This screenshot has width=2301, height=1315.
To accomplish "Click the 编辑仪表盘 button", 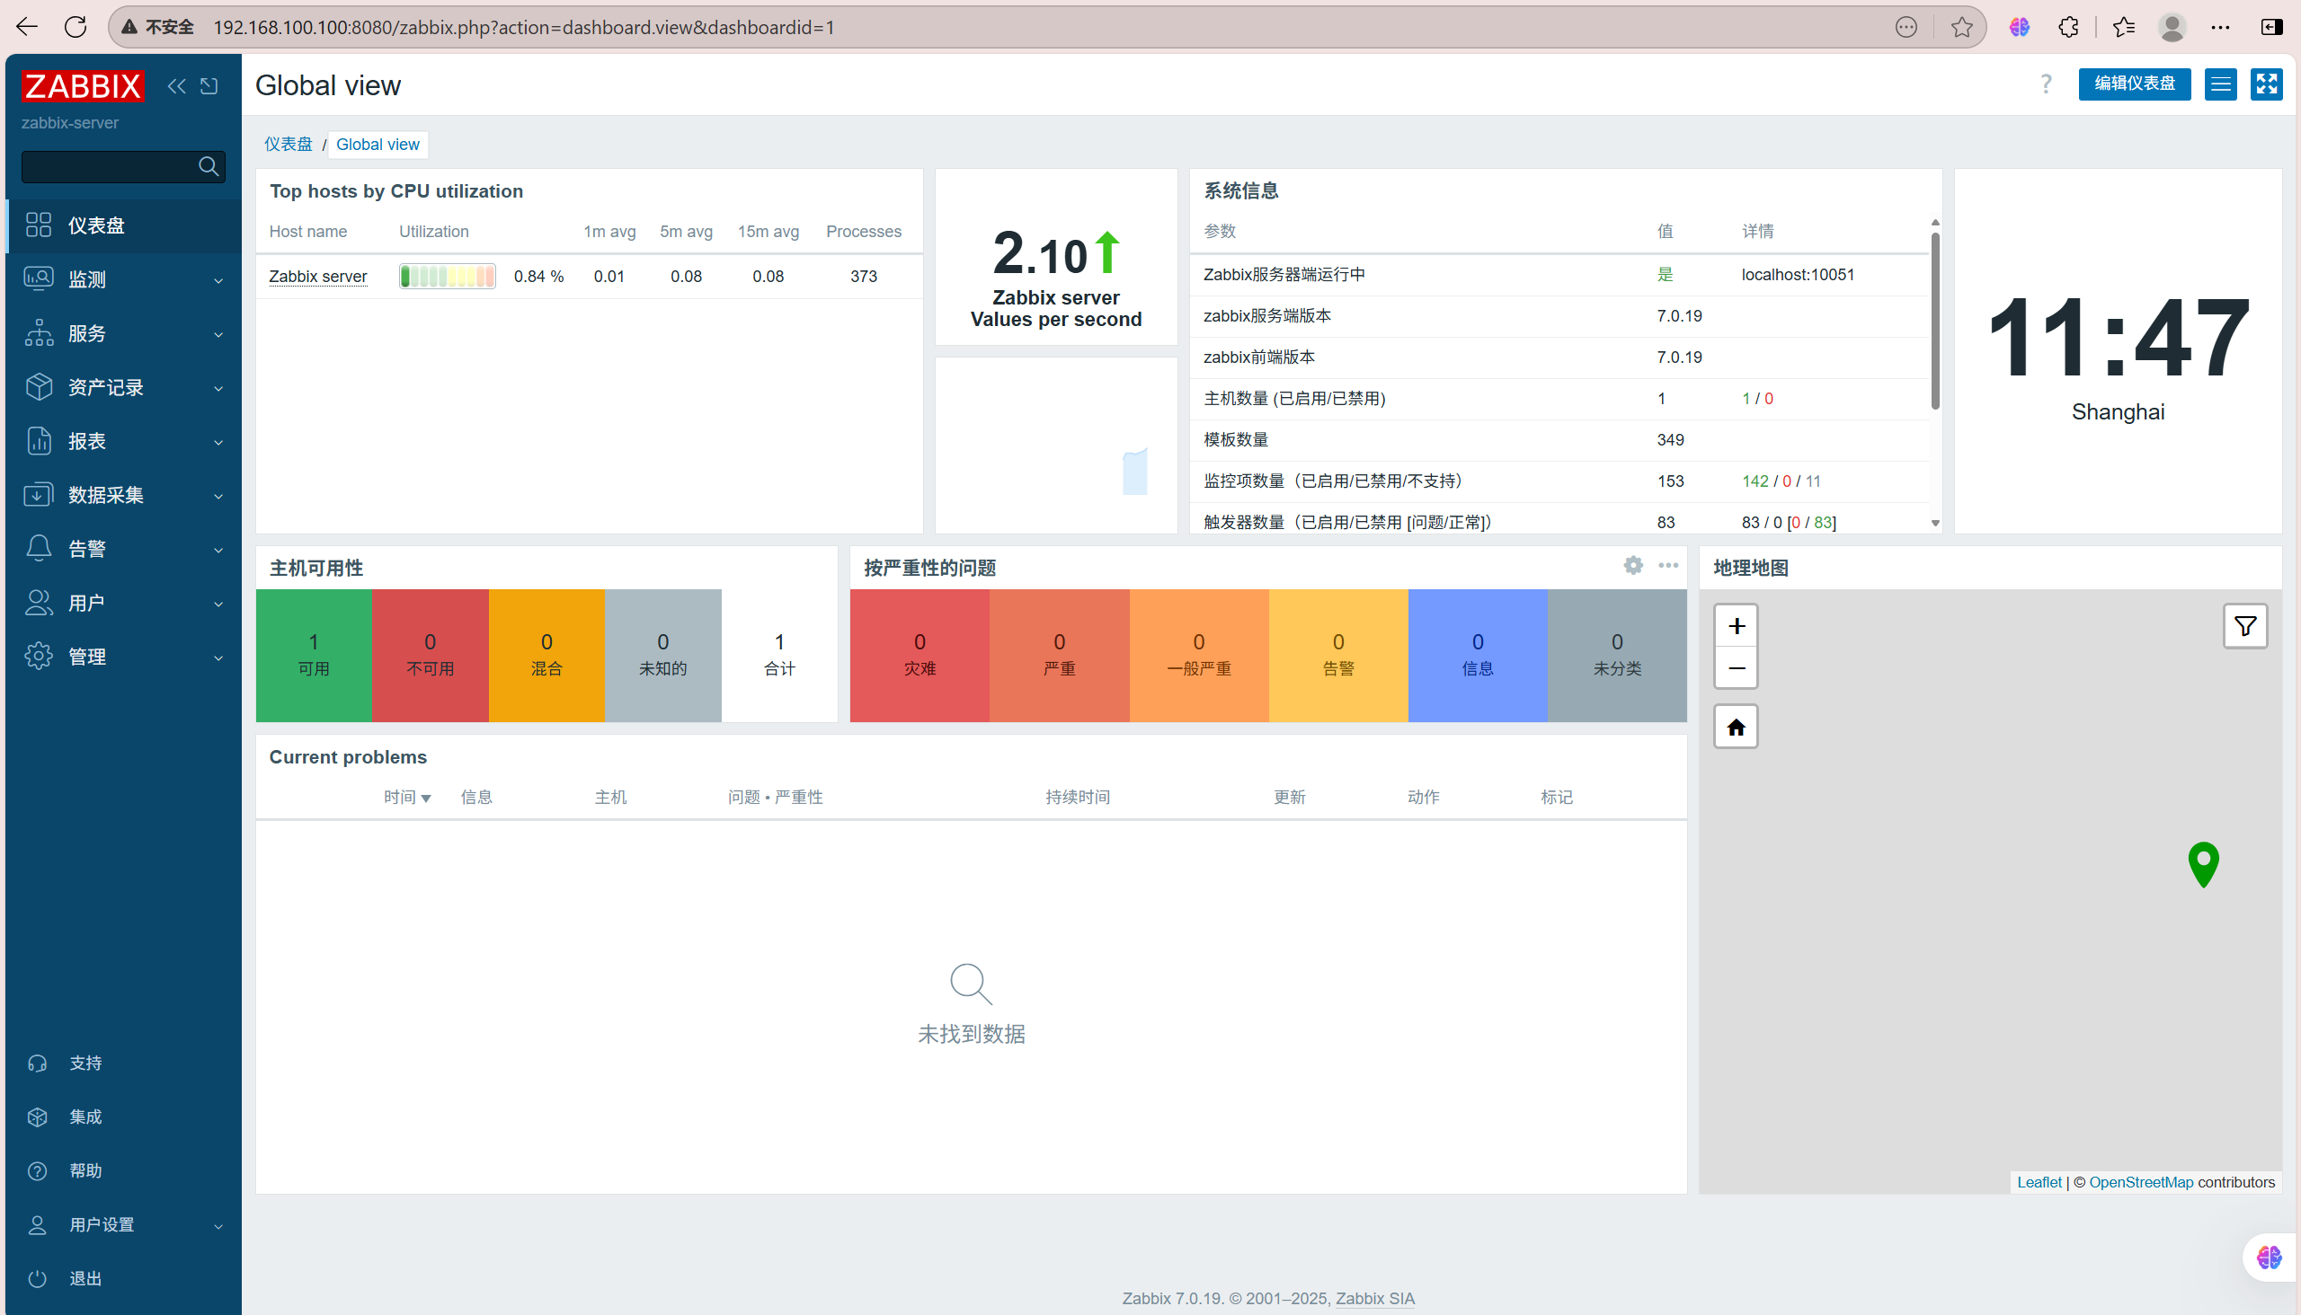I will tap(2134, 84).
